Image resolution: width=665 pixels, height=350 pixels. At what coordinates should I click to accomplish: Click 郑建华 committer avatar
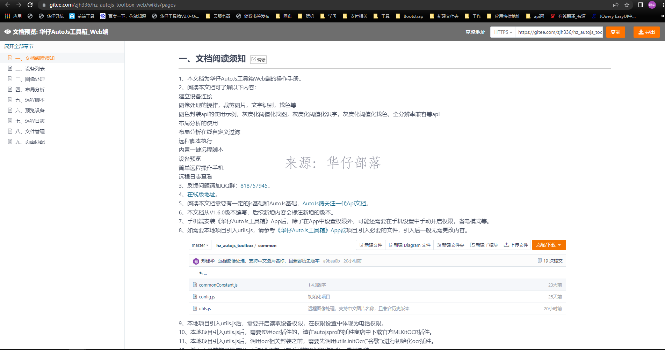(196, 261)
